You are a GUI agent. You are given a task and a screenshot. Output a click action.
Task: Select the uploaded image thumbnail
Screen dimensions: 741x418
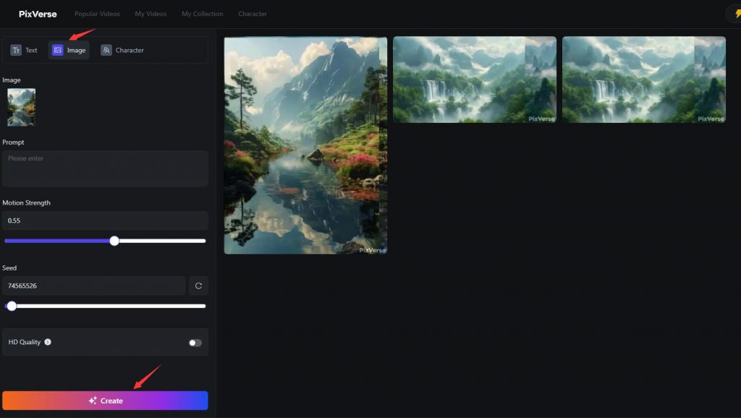(21, 107)
